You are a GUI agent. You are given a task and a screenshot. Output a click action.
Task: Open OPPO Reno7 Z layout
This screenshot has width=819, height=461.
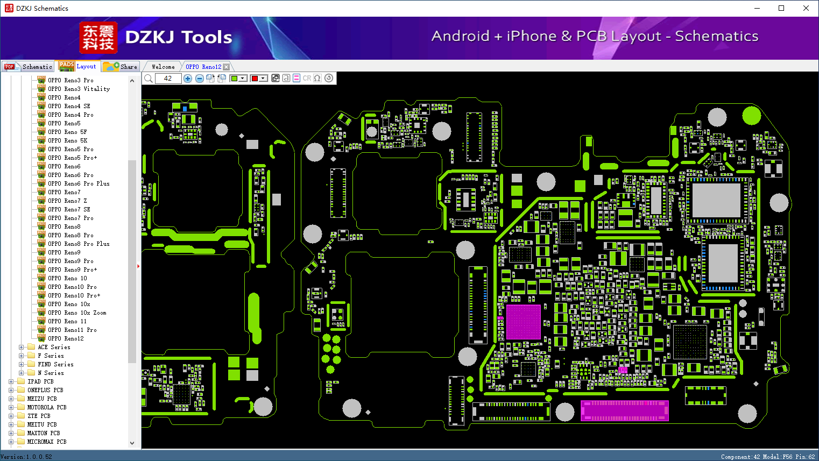point(67,201)
